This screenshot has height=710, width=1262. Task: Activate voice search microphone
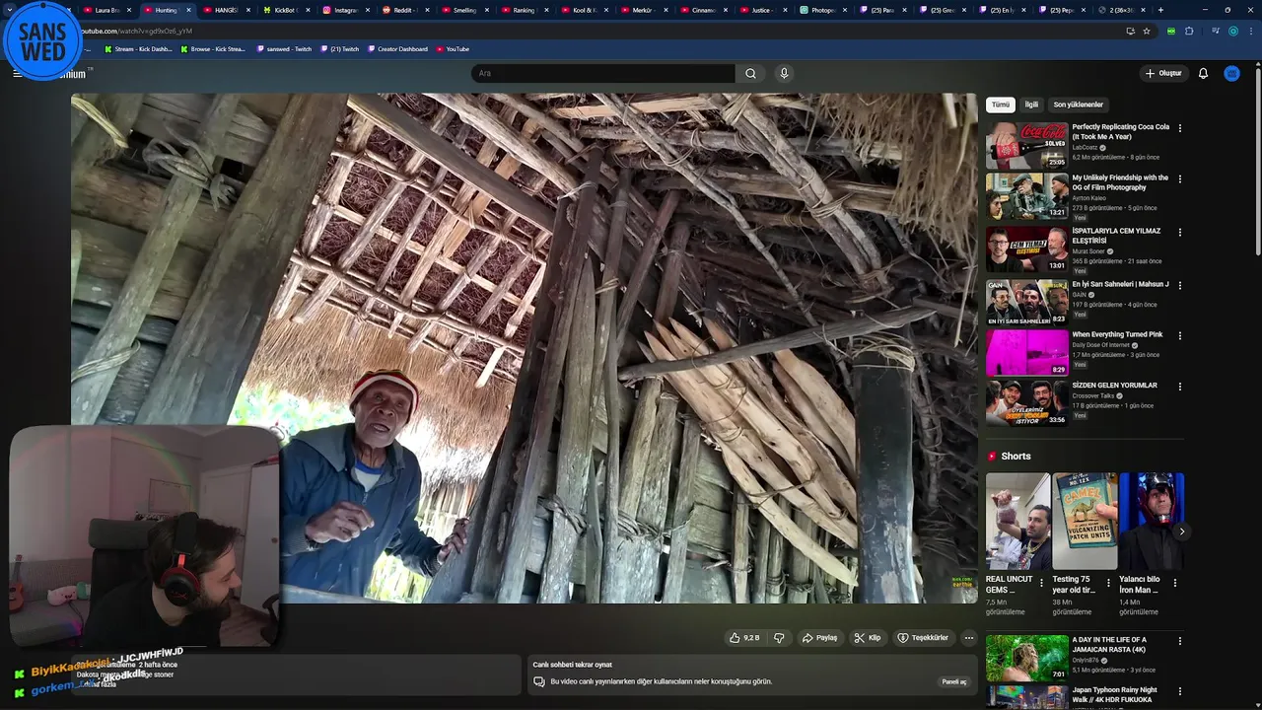click(x=784, y=73)
